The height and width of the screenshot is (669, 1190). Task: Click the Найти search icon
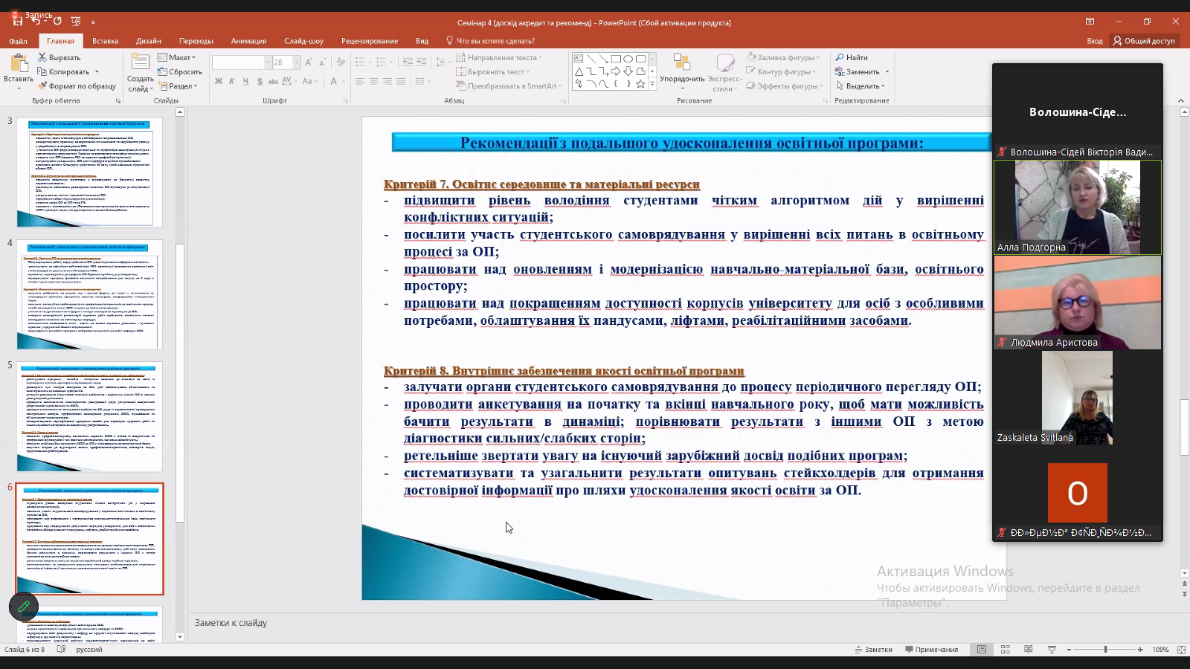click(x=840, y=57)
